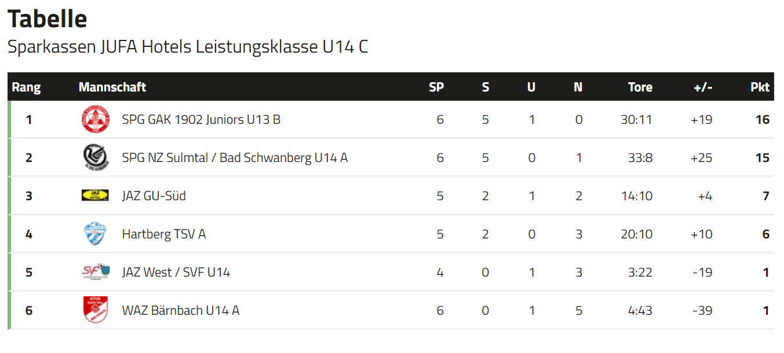Click the Hartberg TSV A blue crest

pos(95,234)
